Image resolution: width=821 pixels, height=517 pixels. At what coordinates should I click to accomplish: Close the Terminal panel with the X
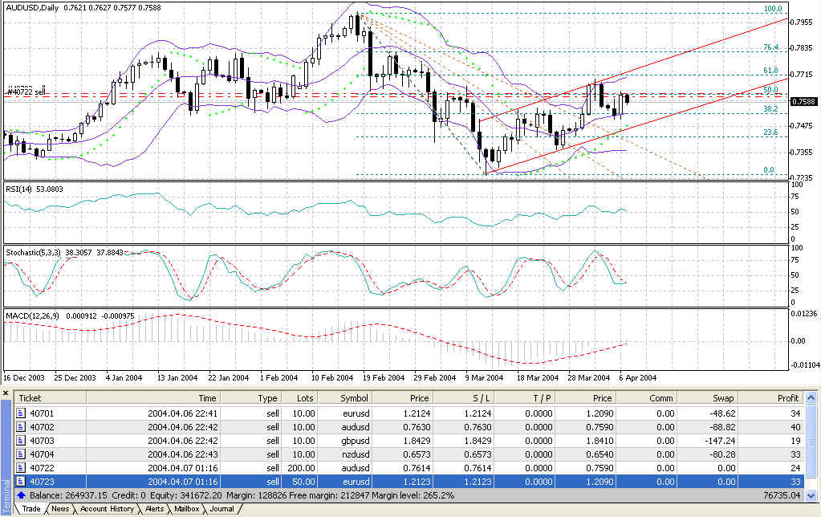point(6,393)
